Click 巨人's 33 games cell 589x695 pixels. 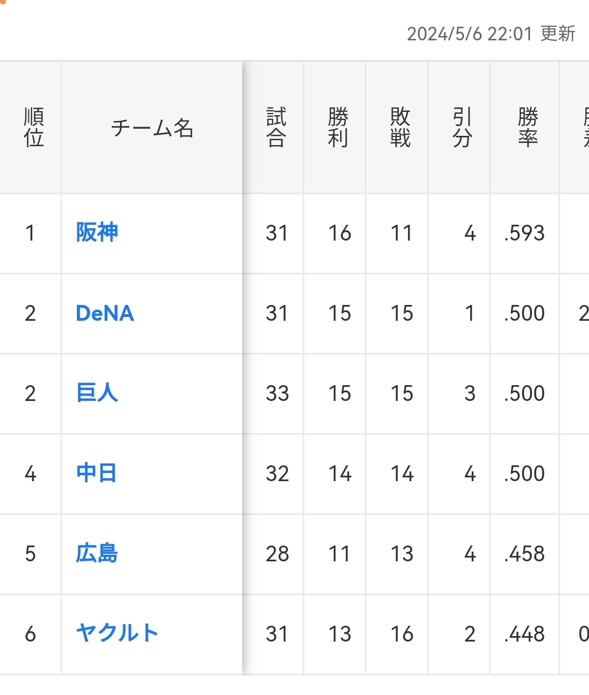click(277, 394)
